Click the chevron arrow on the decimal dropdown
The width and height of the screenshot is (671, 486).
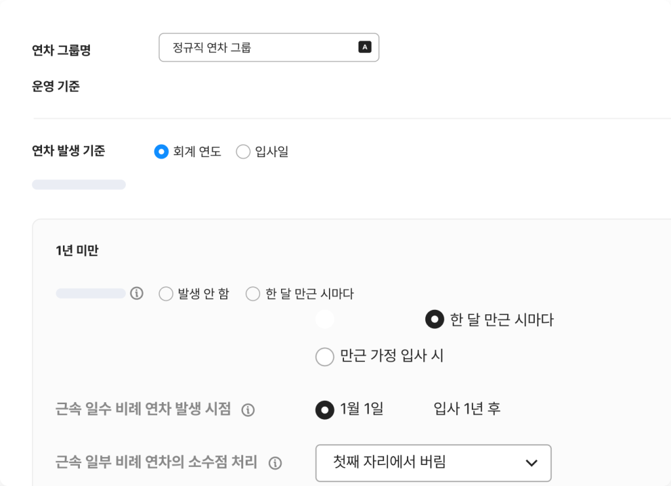531,463
